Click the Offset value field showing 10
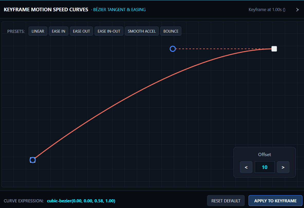 click(x=264, y=167)
